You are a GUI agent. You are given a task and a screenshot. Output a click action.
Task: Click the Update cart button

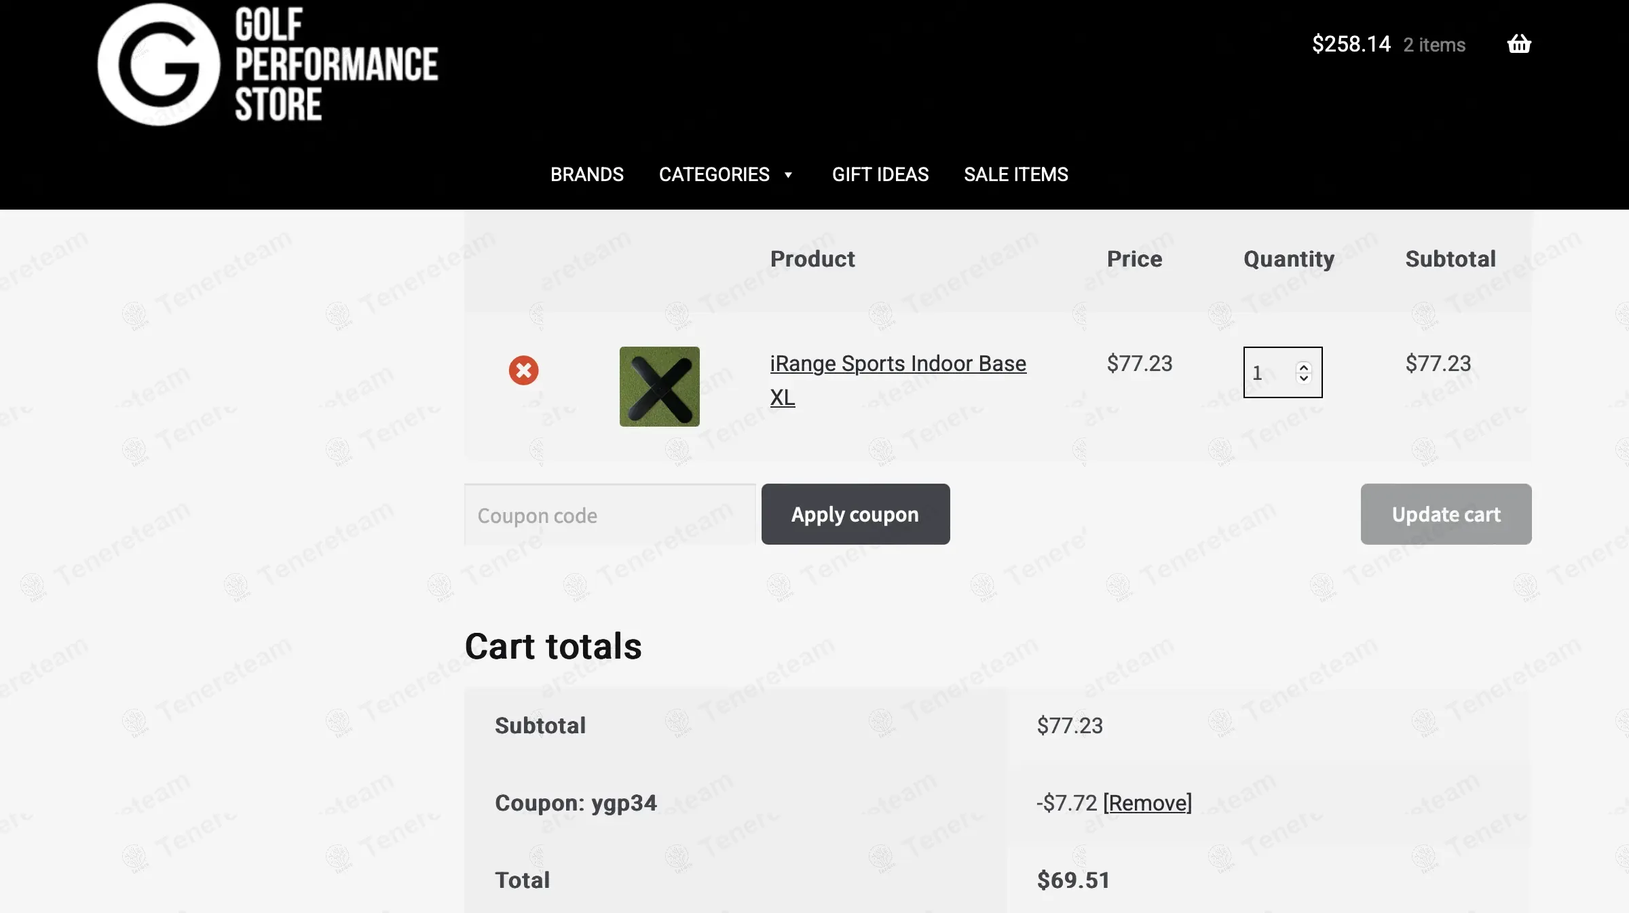point(1446,514)
